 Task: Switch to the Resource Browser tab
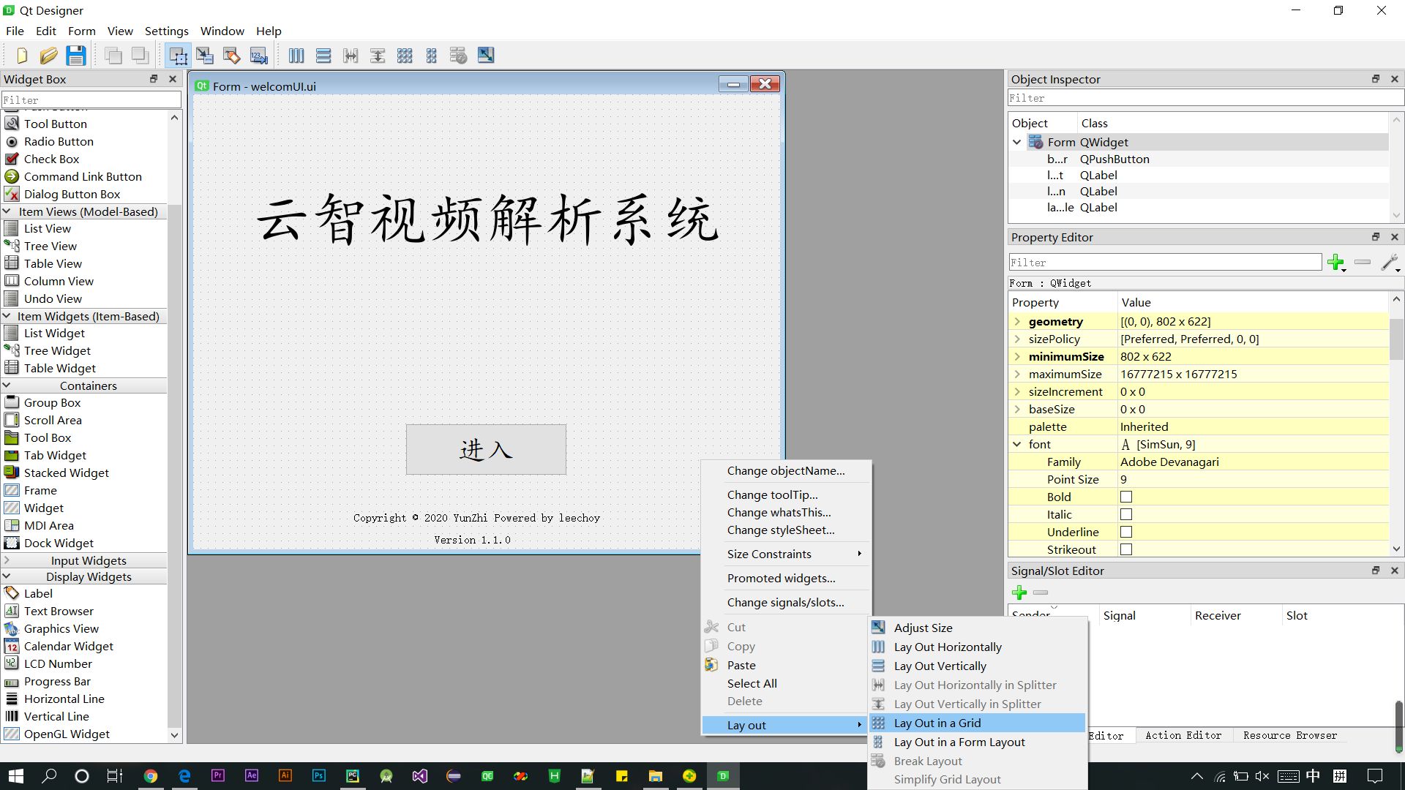(x=1289, y=735)
